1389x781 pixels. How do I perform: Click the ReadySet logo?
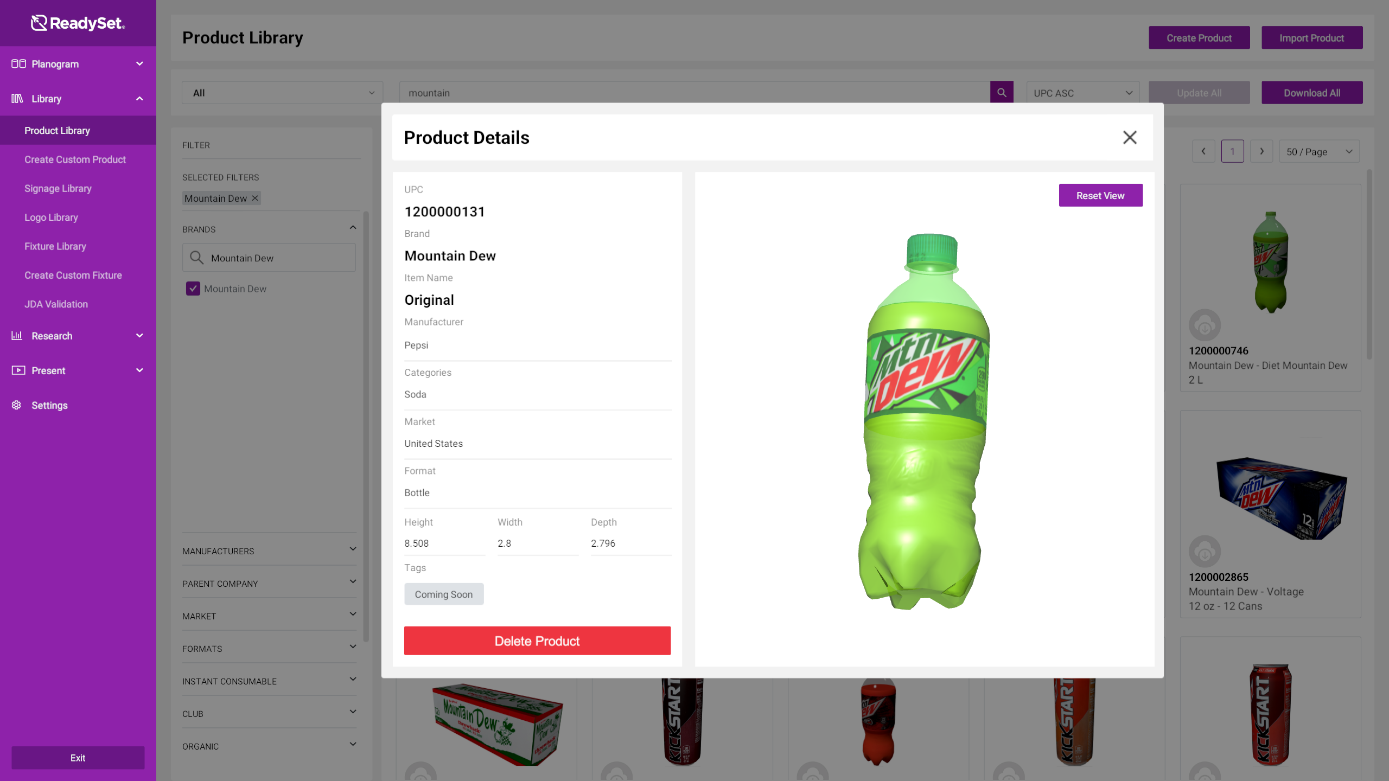pyautogui.click(x=78, y=23)
